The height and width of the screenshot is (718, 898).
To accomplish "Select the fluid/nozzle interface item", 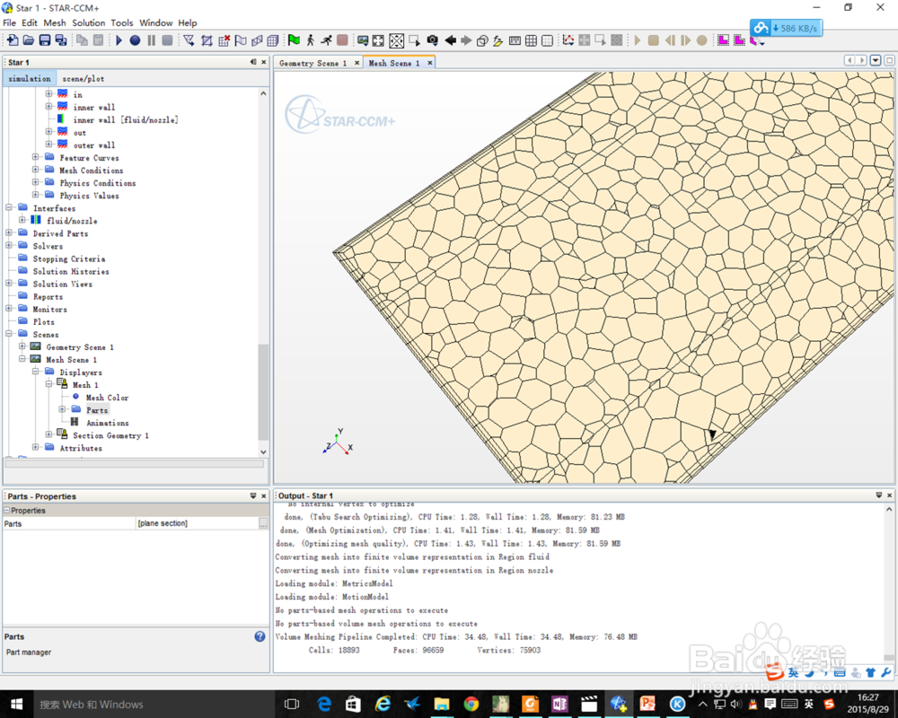I will (72, 221).
